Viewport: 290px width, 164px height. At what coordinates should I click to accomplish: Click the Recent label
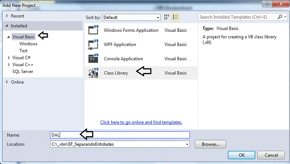point(17,16)
